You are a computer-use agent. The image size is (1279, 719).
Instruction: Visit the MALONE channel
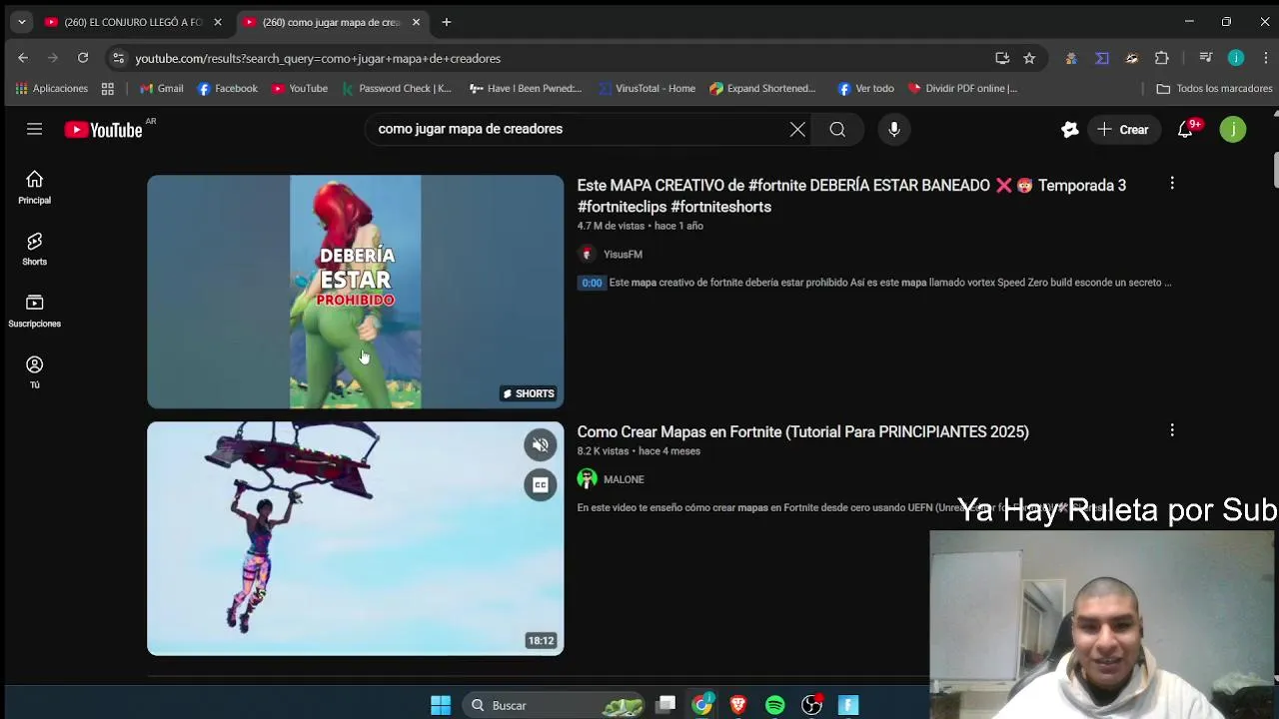pyautogui.click(x=624, y=479)
